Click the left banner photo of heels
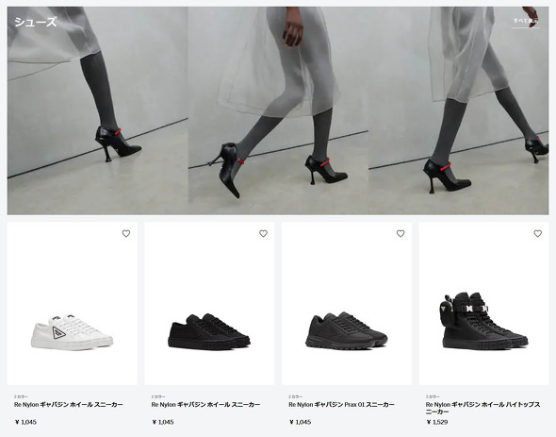The width and height of the screenshot is (556, 437). [98, 110]
